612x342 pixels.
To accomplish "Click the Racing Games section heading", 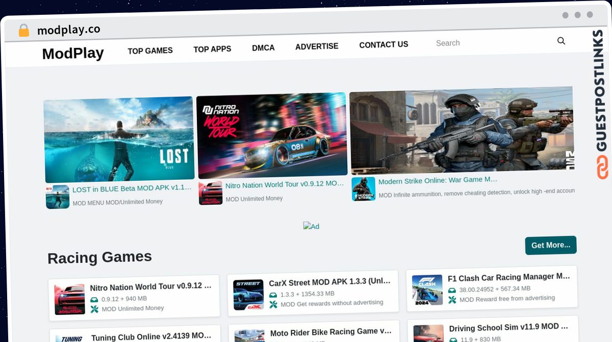I will coord(99,257).
